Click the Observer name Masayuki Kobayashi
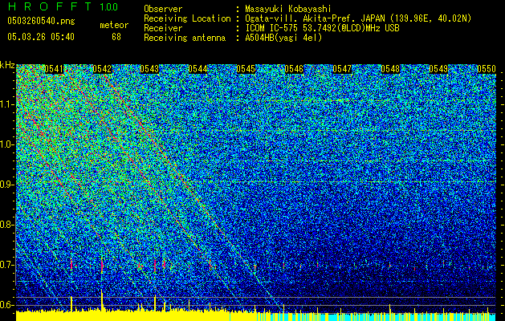This screenshot has width=505, height=321. (x=288, y=9)
